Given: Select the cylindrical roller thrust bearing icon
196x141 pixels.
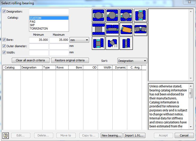Looking at the screenshot, I should 99,43.
